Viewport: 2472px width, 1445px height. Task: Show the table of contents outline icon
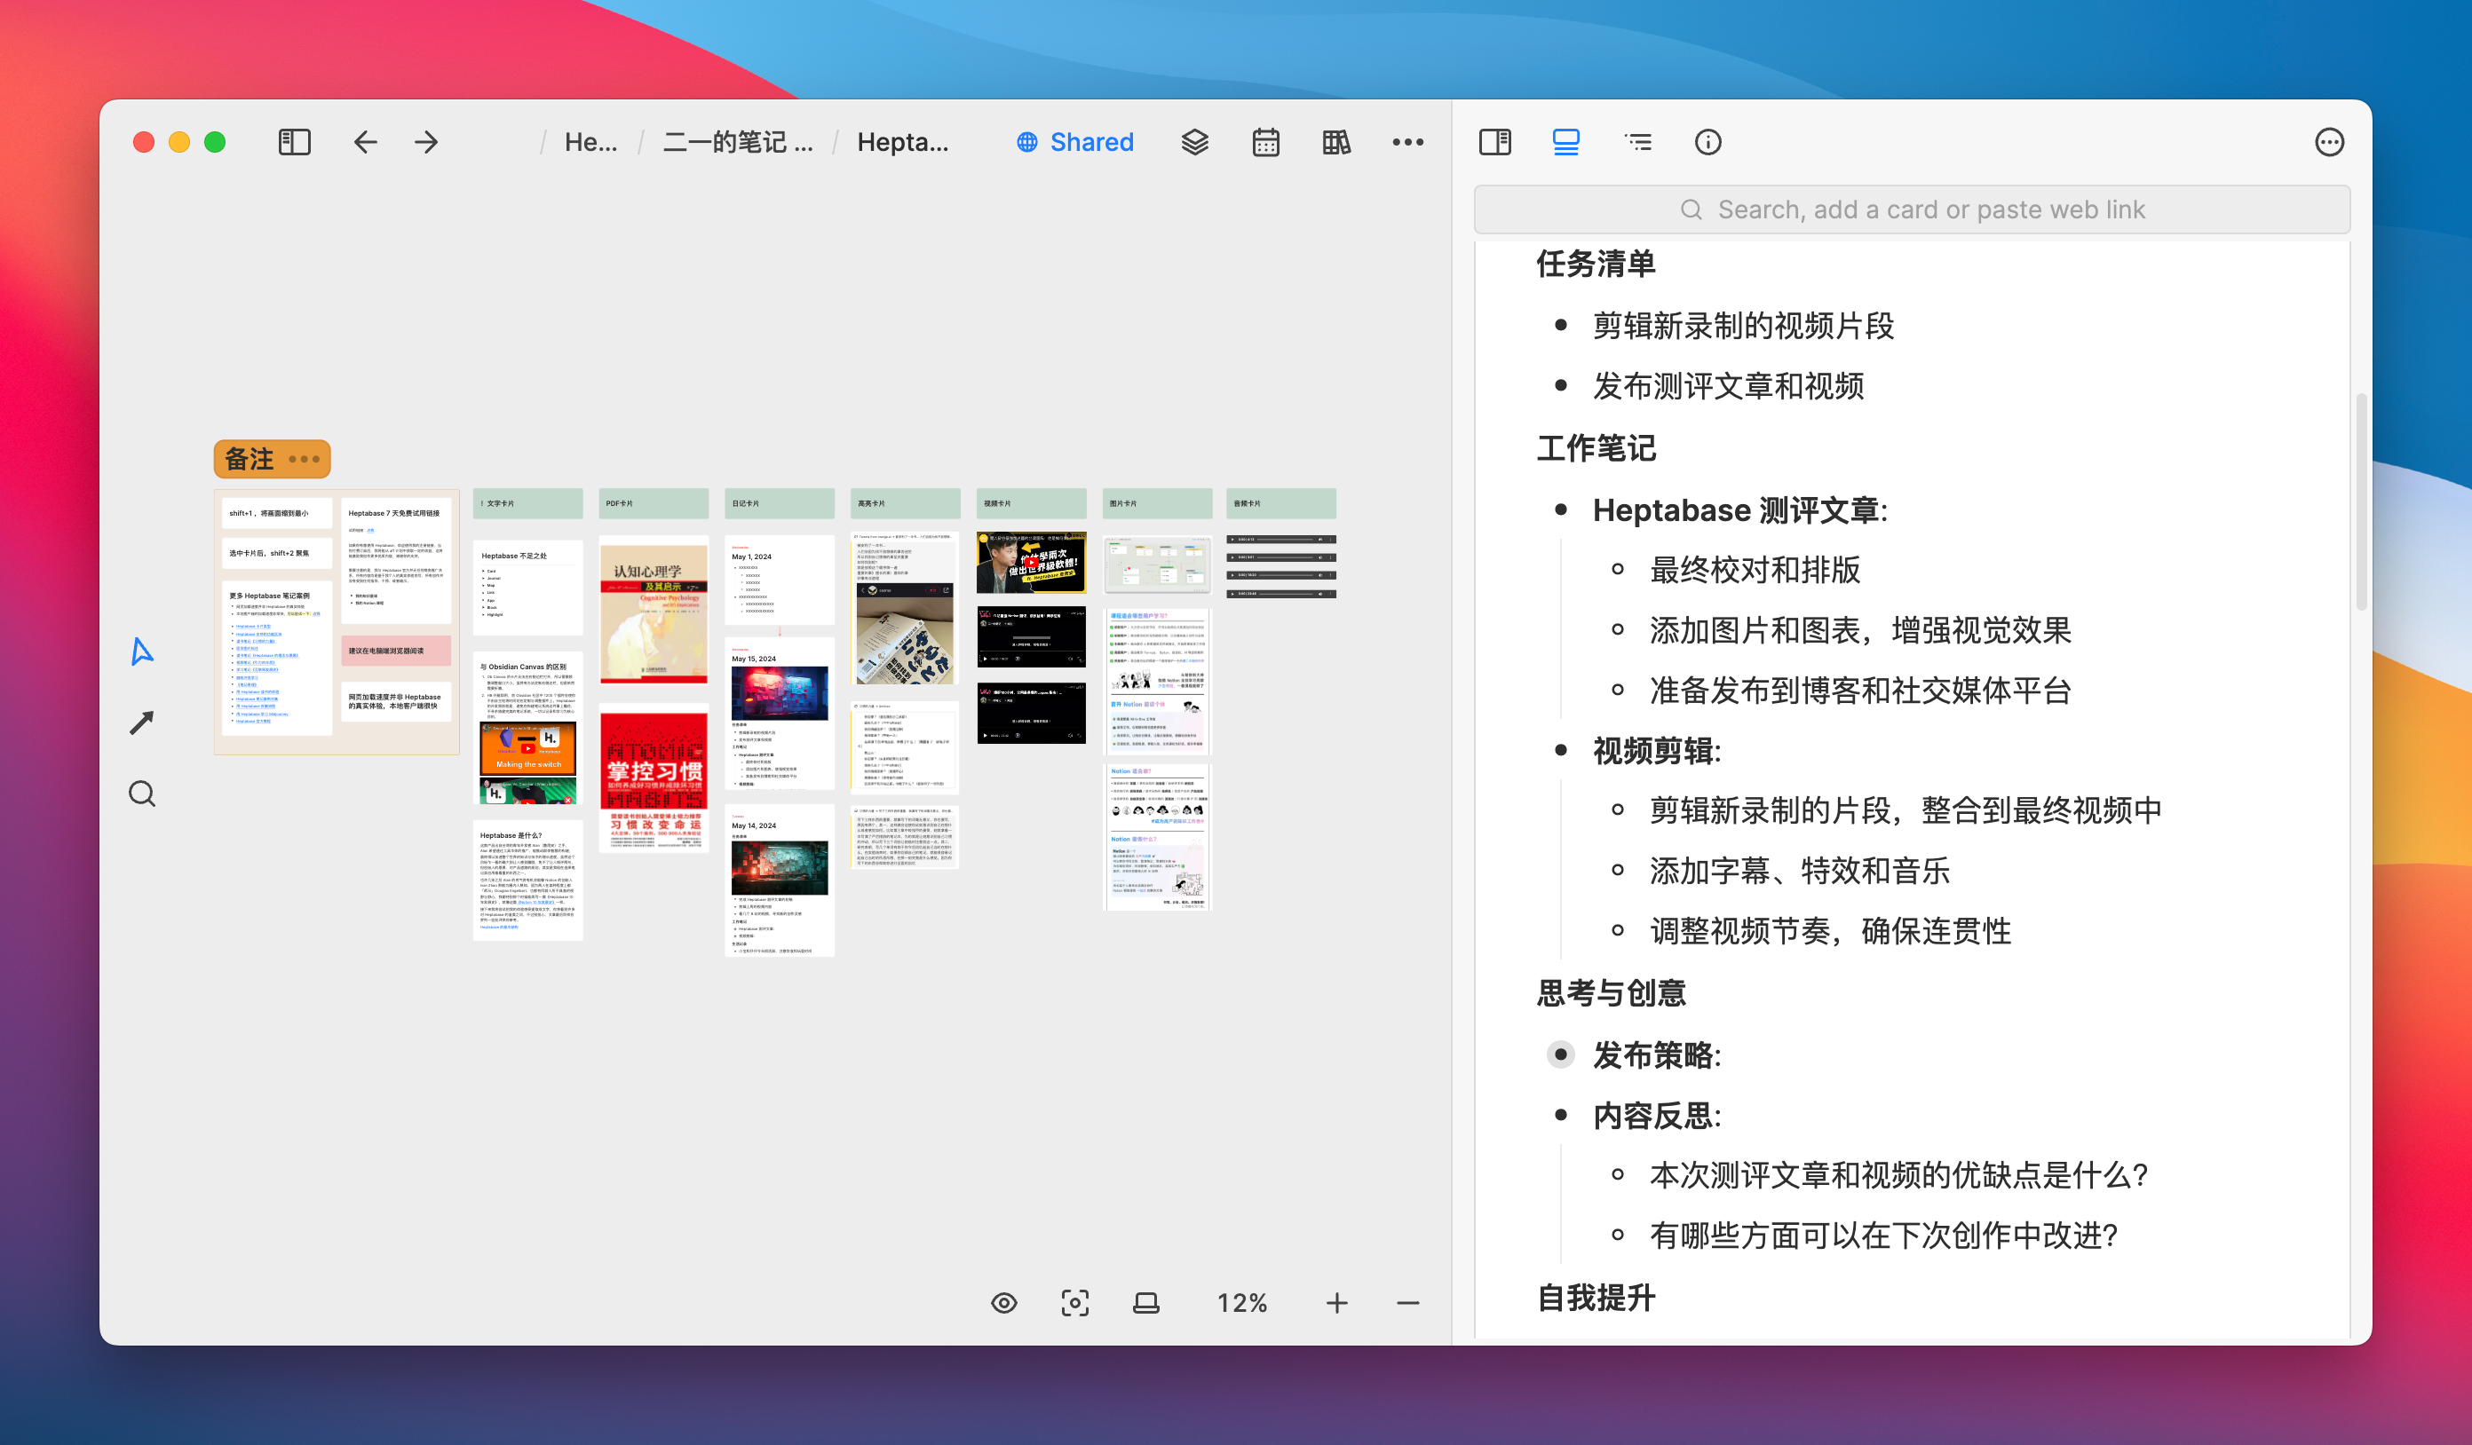click(x=1637, y=142)
